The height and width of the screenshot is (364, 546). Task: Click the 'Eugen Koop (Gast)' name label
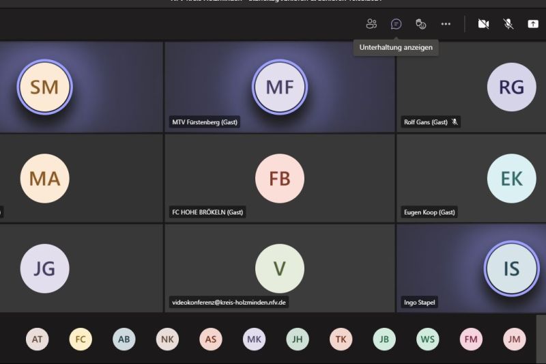click(x=429, y=212)
